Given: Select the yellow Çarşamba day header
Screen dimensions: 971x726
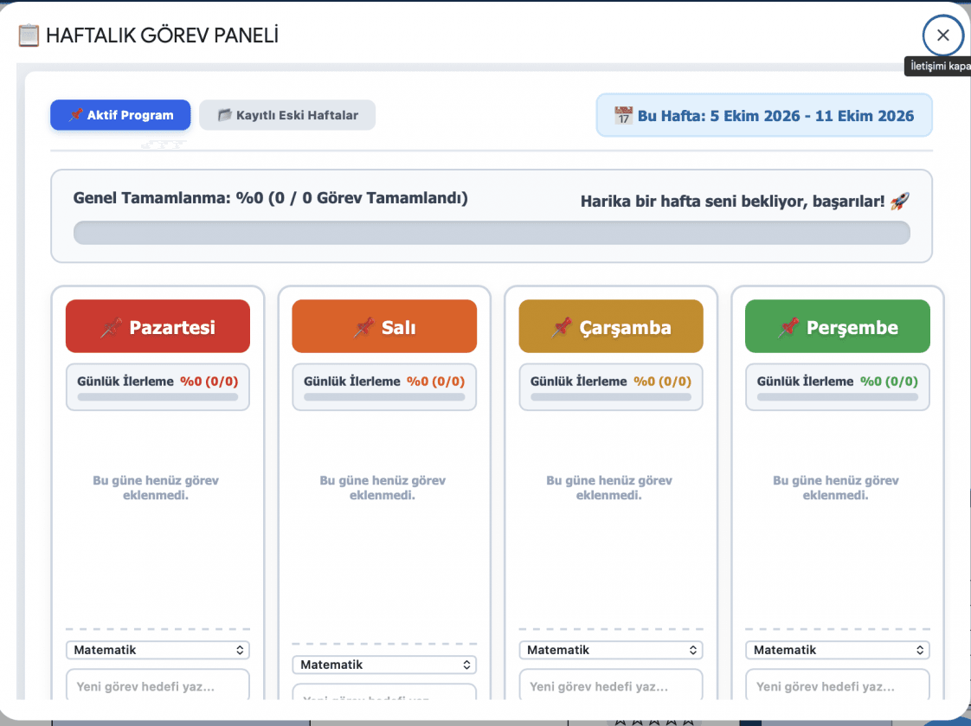Looking at the screenshot, I should click(x=611, y=326).
